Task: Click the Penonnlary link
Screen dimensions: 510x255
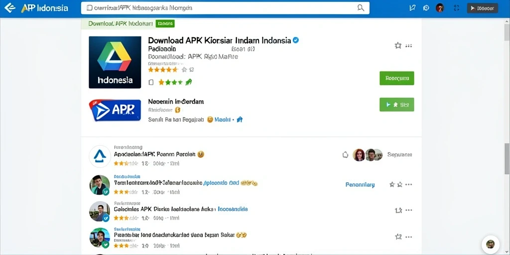Action: pos(360,185)
